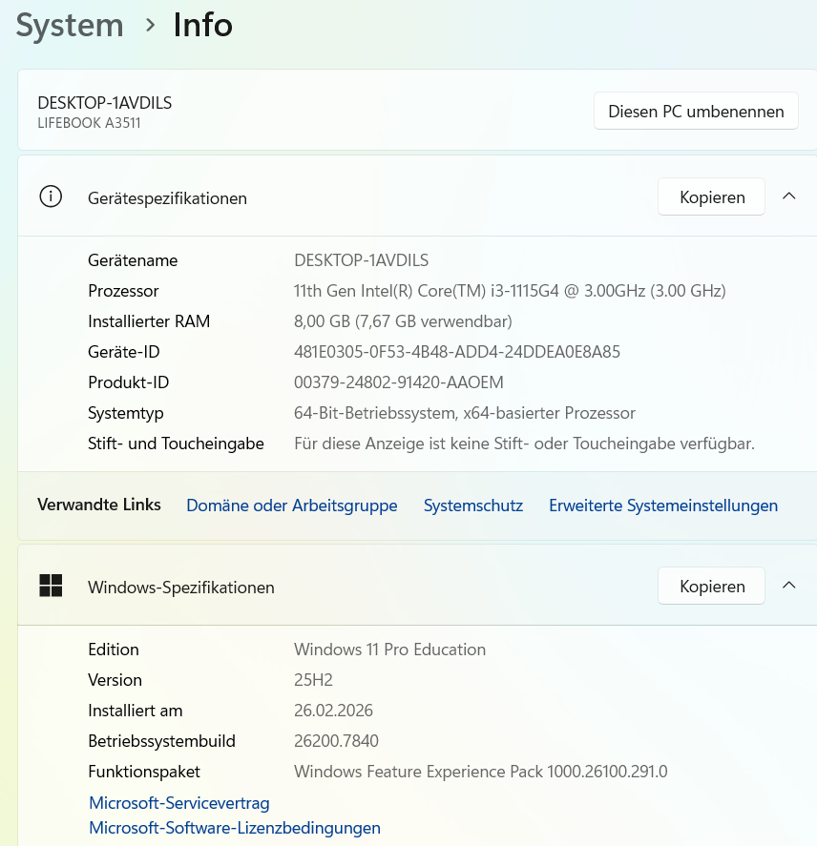Click the build number 26200.7840
Viewport: 817px width, 846px height.
click(x=336, y=741)
